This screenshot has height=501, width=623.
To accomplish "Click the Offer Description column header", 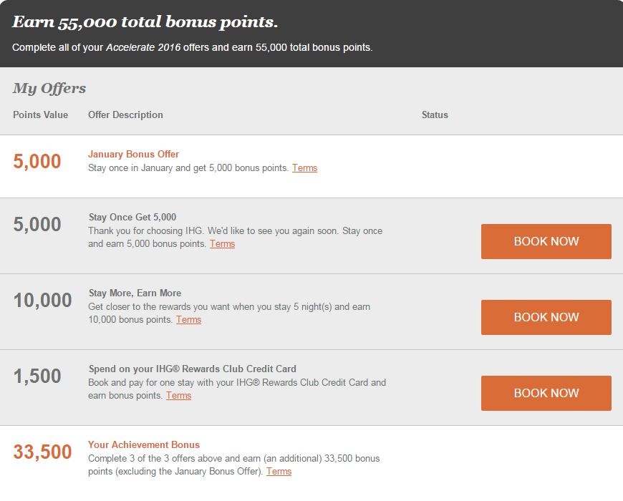I will pos(125,115).
